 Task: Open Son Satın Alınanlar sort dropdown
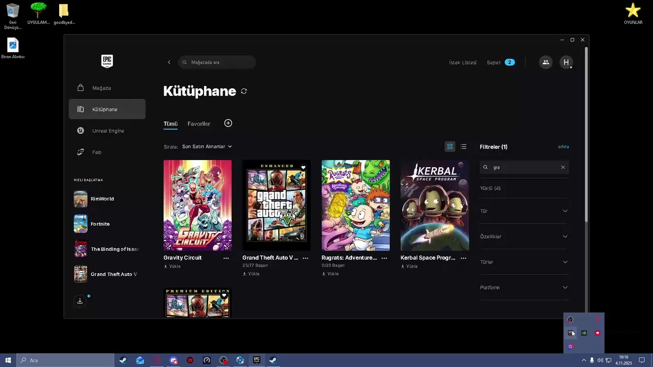tap(207, 147)
